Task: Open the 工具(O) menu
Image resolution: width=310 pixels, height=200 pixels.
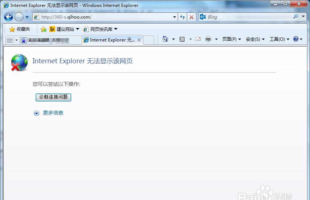Action: tap(279, 39)
